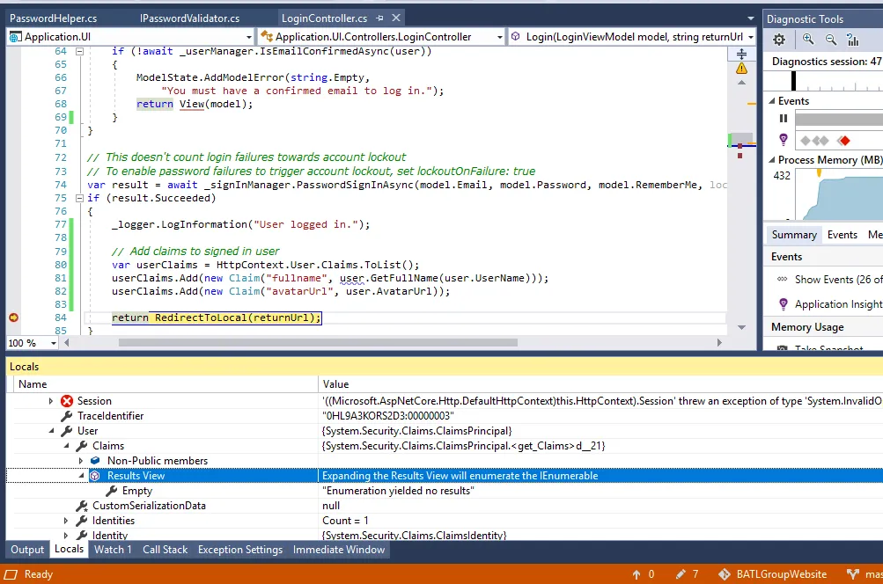
Task: Expand the Identity node
Action: coord(66,535)
